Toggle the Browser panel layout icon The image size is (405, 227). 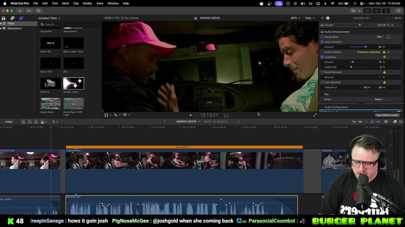pyautogui.click(x=367, y=11)
